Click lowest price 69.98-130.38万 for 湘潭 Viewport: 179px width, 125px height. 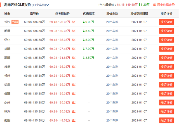(x=60, y=31)
